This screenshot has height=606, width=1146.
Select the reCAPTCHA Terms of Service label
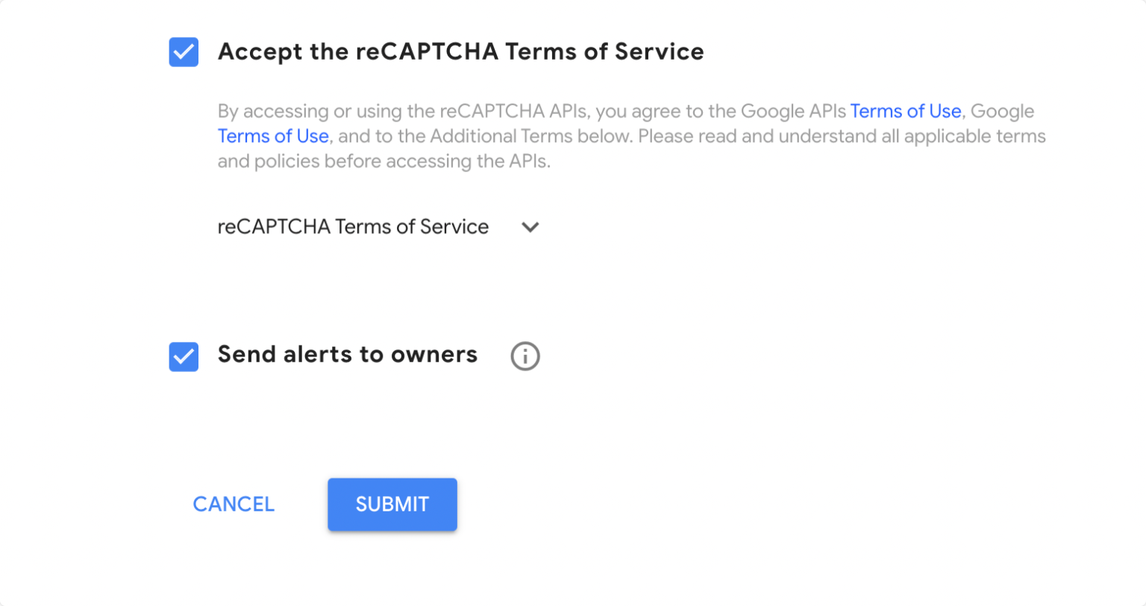352,227
